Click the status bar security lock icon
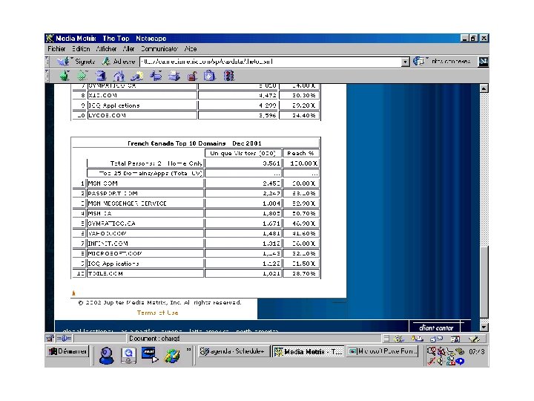 (50, 339)
